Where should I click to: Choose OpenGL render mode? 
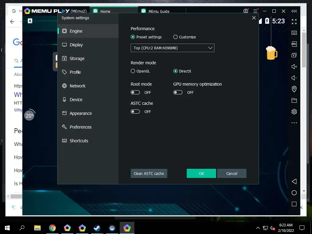133,71
